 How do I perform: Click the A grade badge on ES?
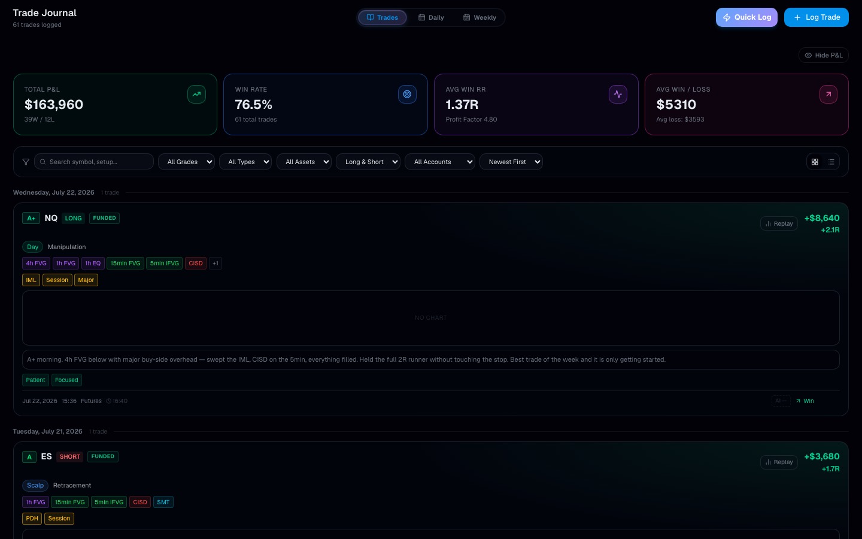[29, 457]
